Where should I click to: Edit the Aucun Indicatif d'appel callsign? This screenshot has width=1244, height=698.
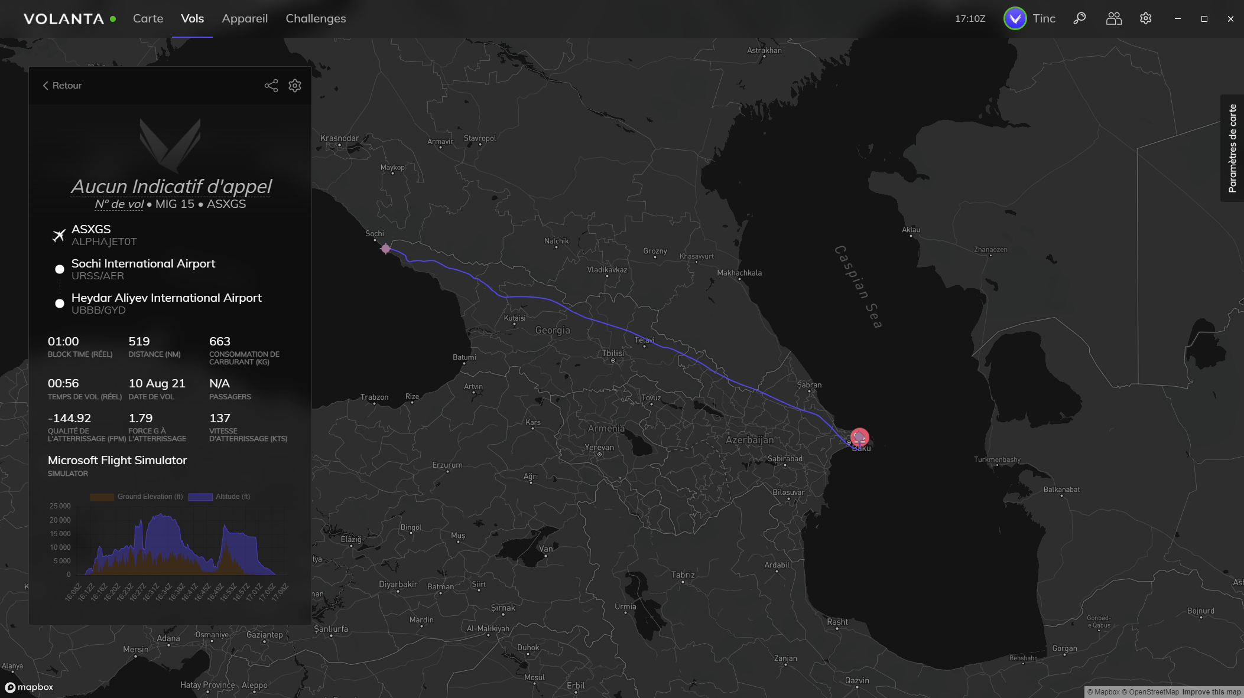tap(171, 186)
